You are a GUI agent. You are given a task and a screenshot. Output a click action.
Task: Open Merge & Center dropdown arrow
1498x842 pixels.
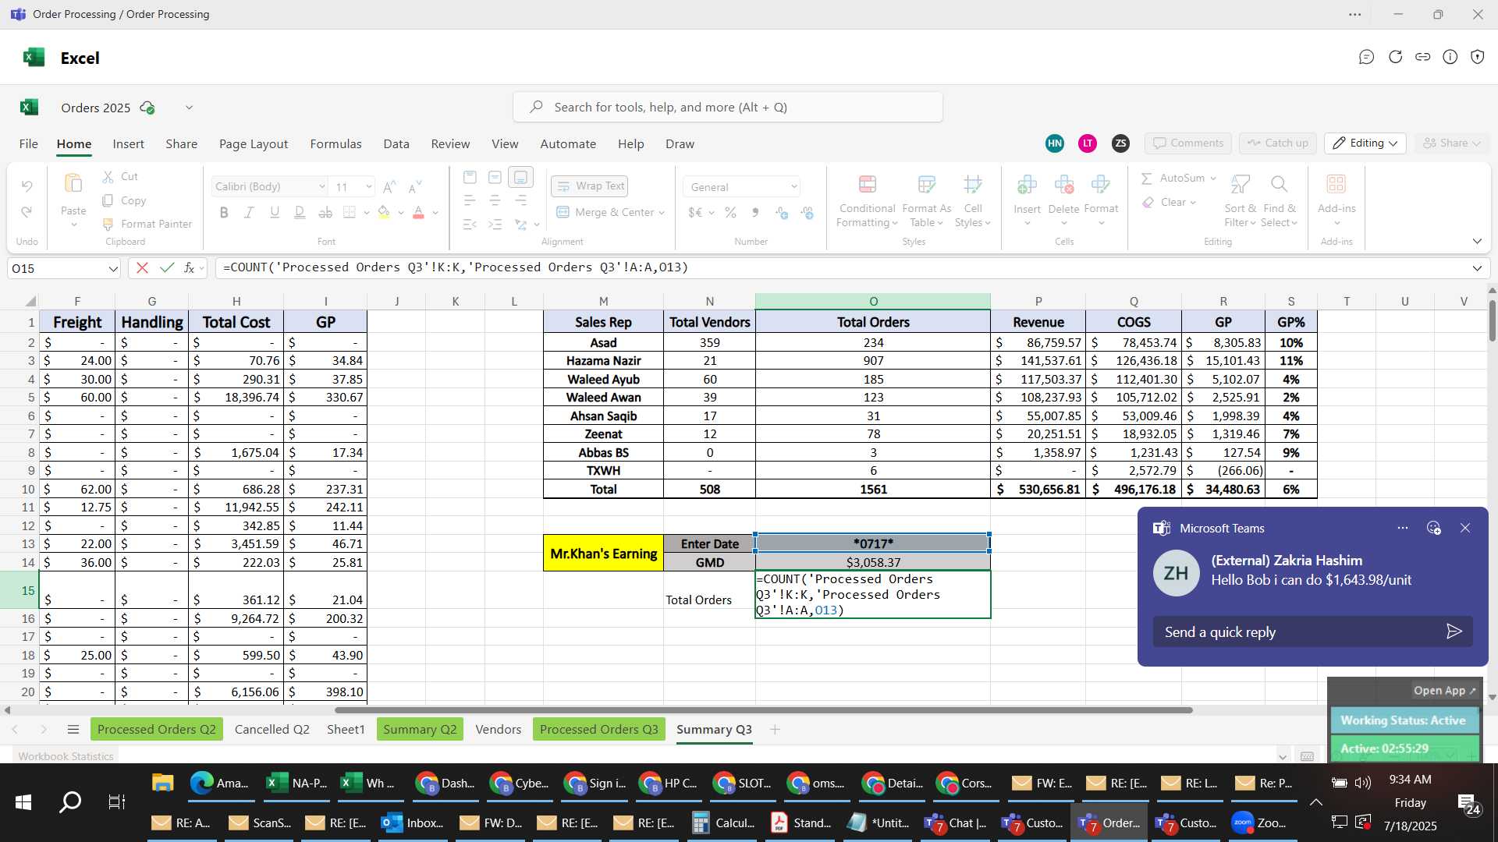pos(662,213)
